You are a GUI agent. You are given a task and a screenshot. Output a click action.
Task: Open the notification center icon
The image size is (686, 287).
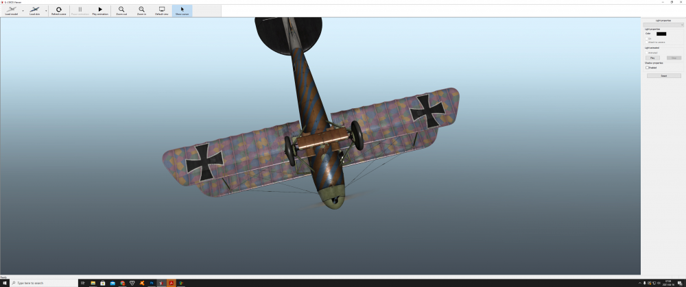[680, 283]
